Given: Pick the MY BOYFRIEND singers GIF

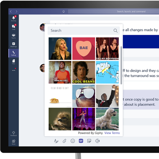Looking at the screenshot, I should pos(107,49).
